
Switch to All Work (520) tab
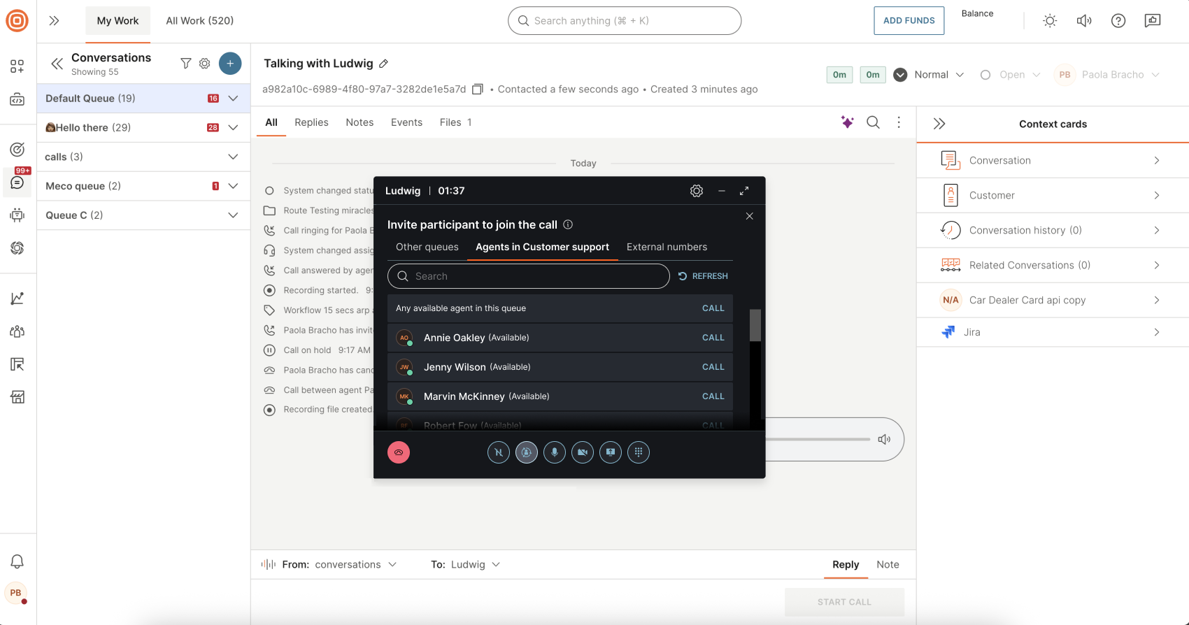(x=200, y=21)
